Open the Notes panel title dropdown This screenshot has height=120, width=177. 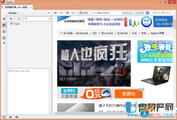pos(14,13)
